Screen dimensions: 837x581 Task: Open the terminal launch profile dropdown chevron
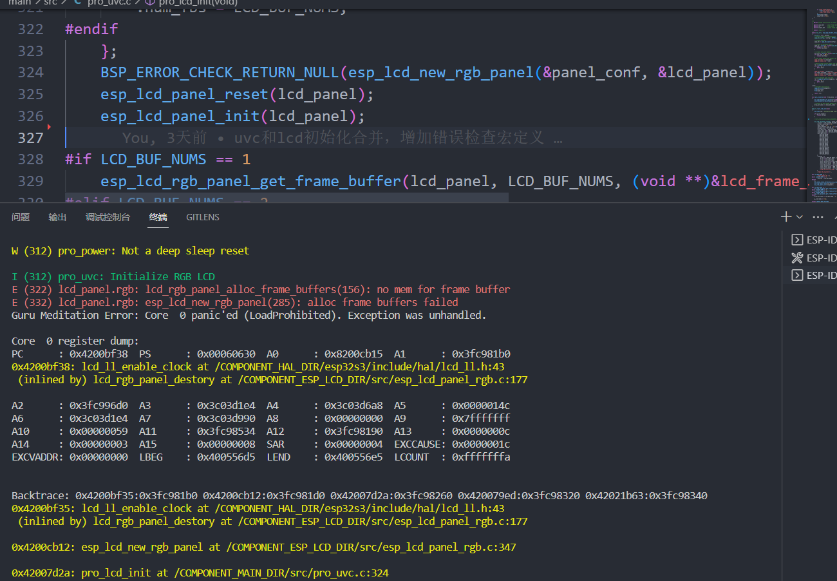(x=800, y=217)
